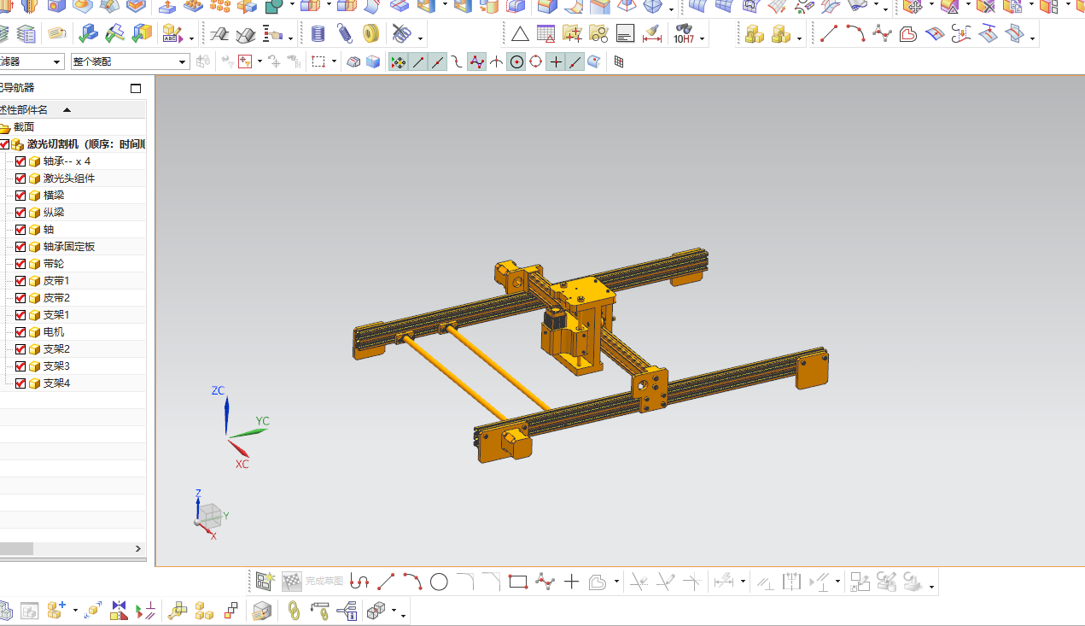Toggle snap to quadrant point option

[x=535, y=61]
